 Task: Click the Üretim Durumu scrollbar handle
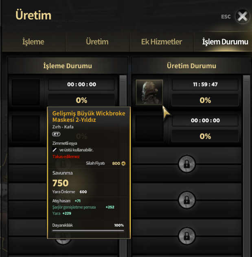pos(246,78)
